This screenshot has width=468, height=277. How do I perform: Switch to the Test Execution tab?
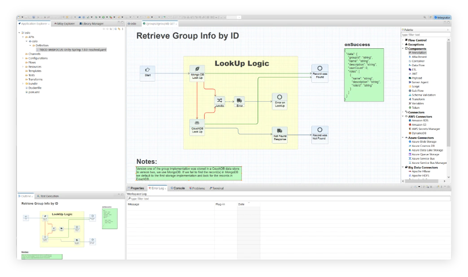click(48, 196)
